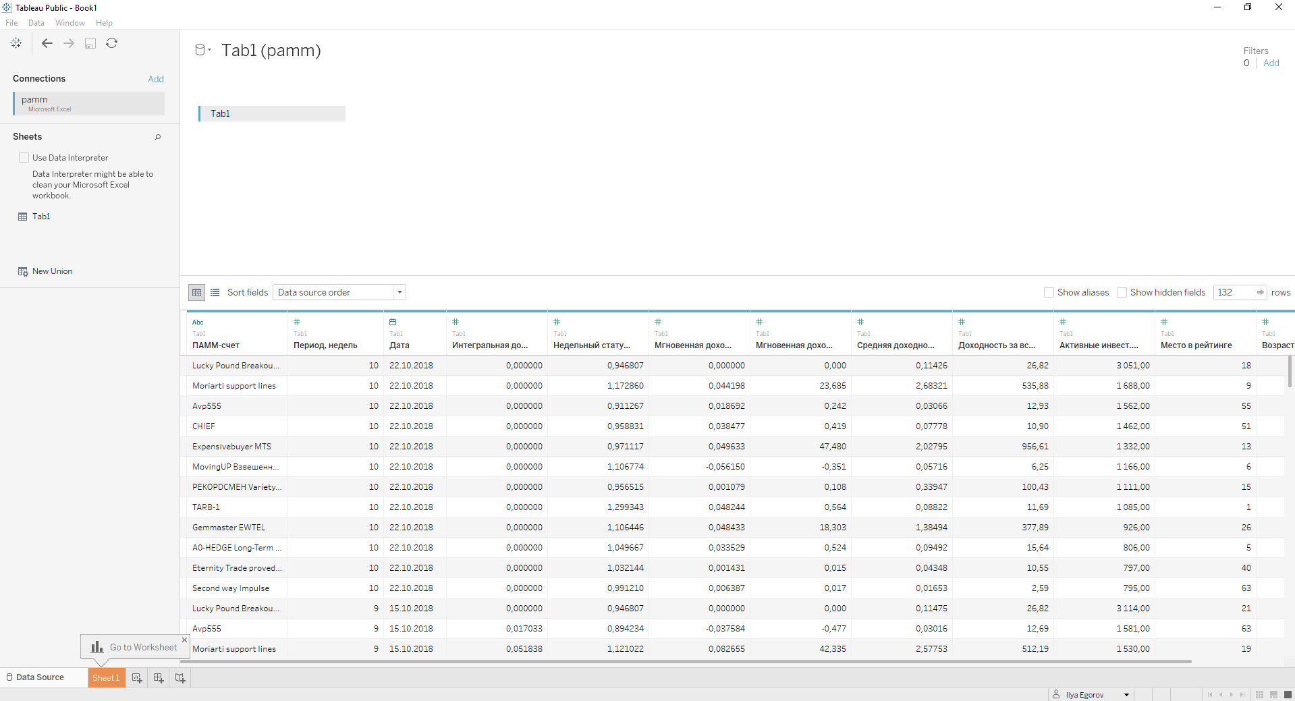Switch to metadata list view
Image resolution: width=1295 pixels, height=701 pixels.
pyautogui.click(x=215, y=292)
